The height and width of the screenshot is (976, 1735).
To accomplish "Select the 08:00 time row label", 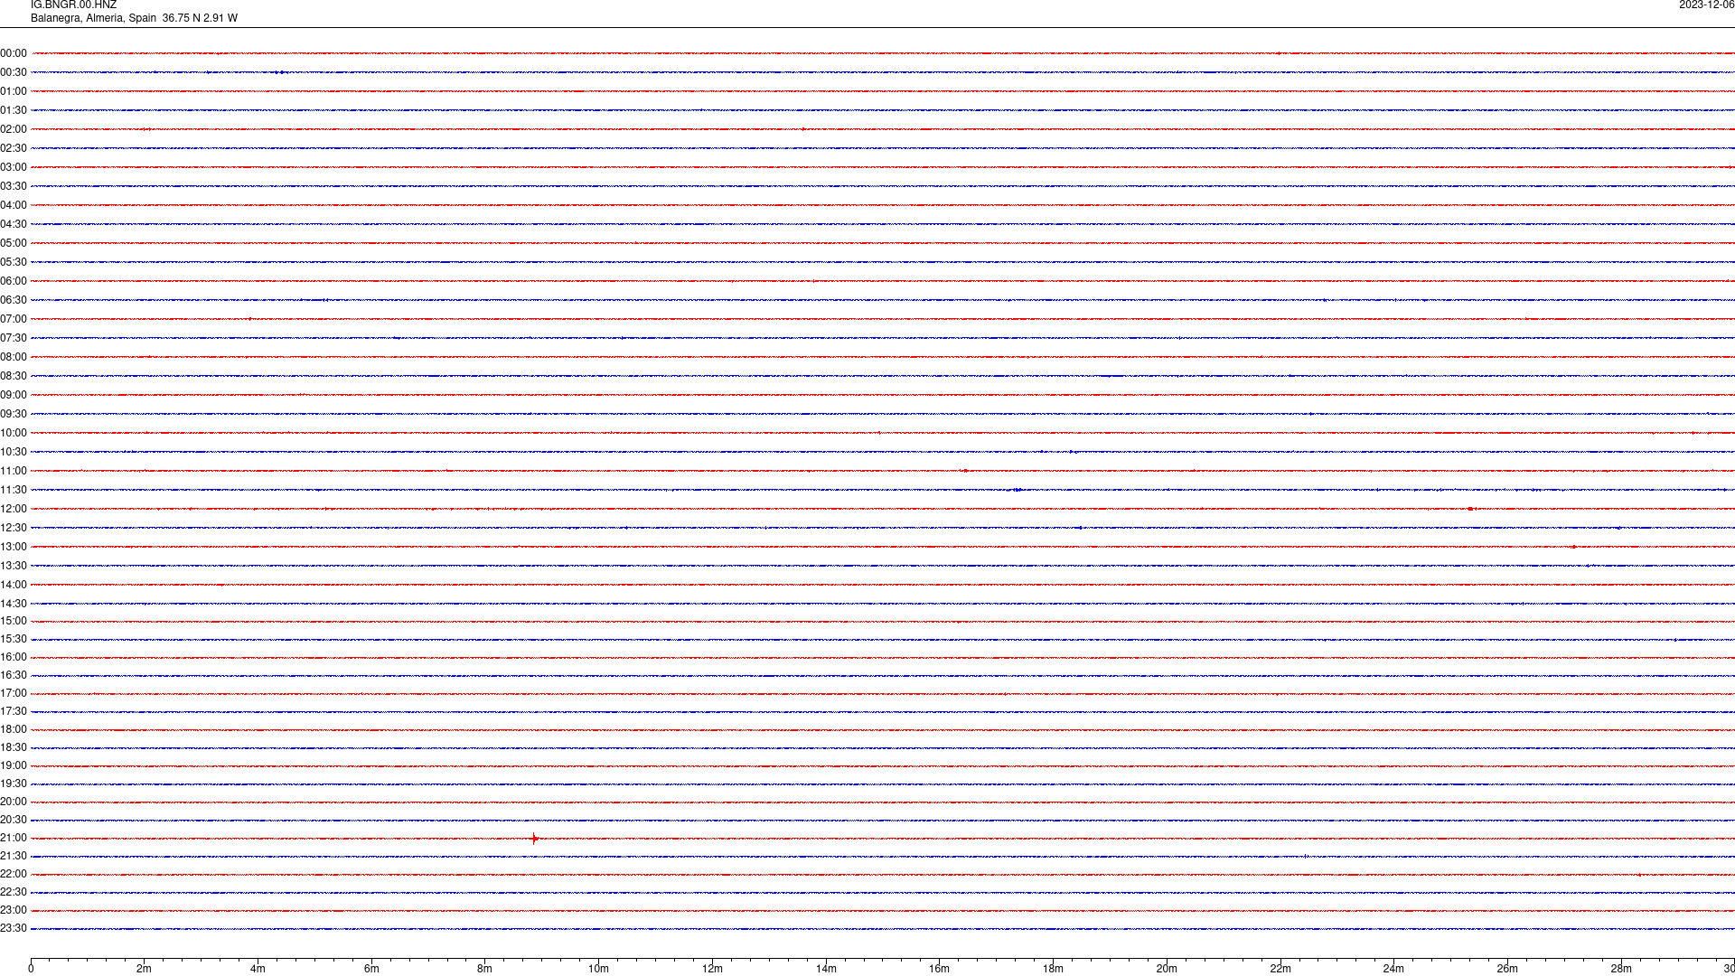I will tap(14, 357).
